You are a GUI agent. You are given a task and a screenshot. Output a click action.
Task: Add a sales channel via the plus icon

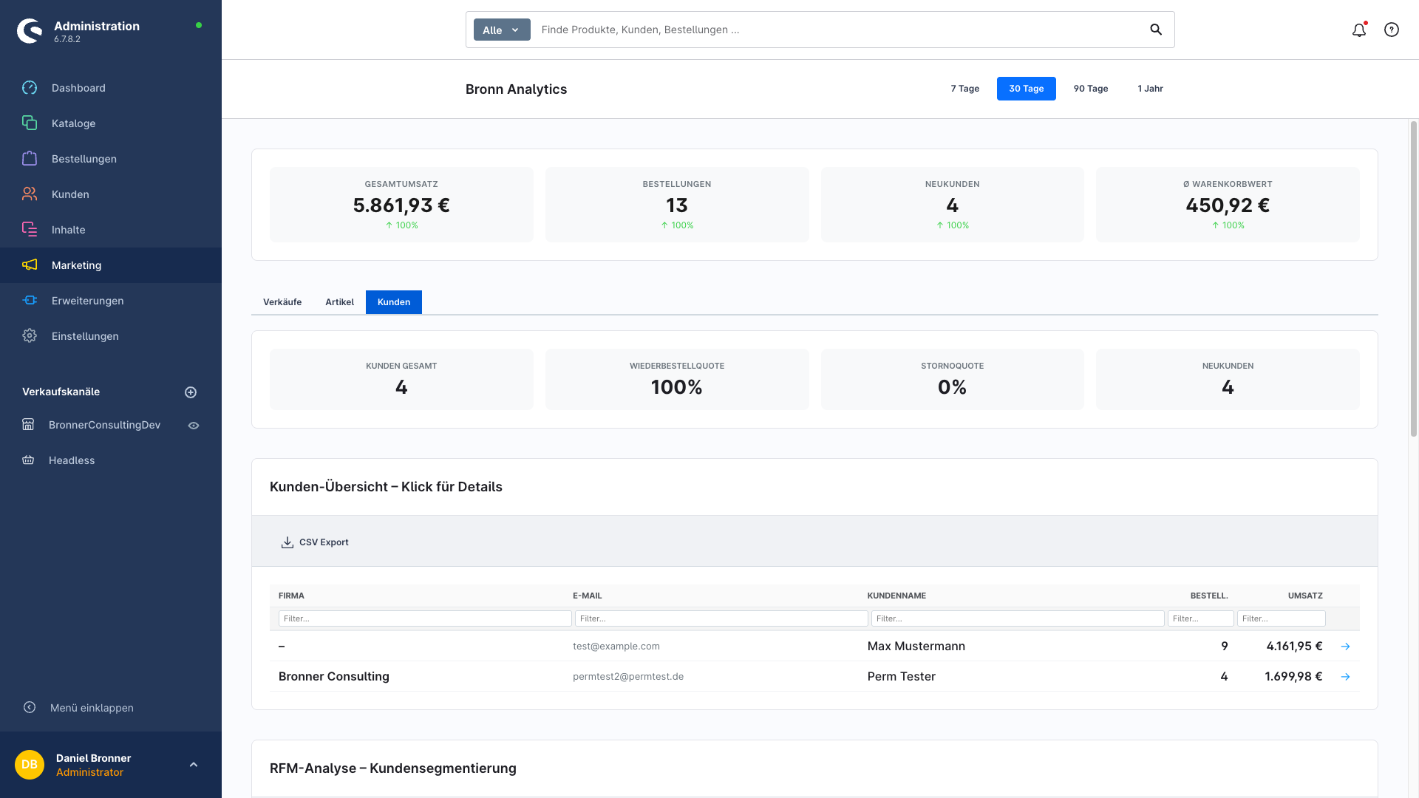(x=191, y=392)
